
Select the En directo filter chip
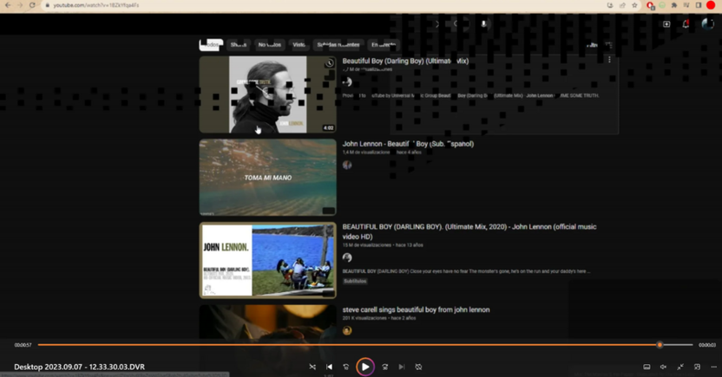383,44
